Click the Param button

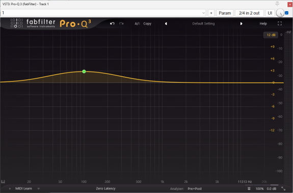tap(225, 13)
